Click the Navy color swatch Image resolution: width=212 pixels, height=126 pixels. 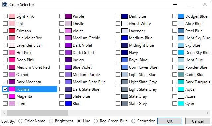(125, 53)
